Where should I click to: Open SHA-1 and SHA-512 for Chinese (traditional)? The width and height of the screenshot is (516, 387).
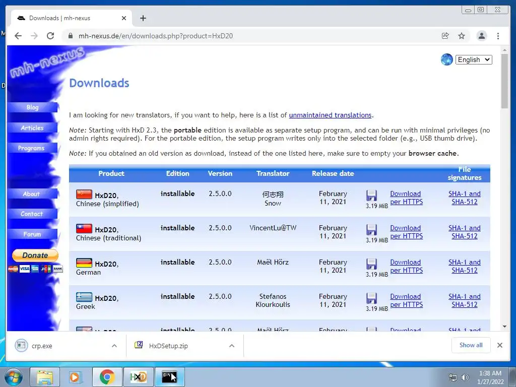pyautogui.click(x=464, y=232)
